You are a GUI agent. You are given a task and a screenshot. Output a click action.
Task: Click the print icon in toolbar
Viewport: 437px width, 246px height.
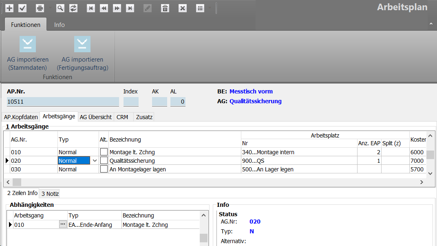point(40,8)
